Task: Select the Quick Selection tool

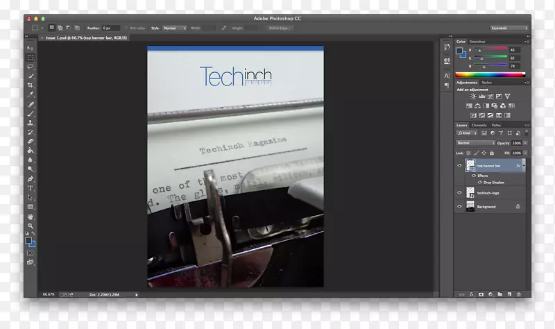Action: coord(31,76)
